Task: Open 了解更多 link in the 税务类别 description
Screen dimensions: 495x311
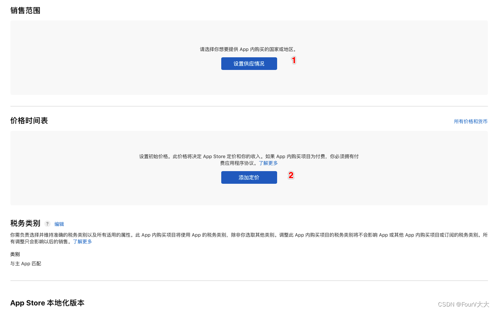Action: [x=82, y=241]
